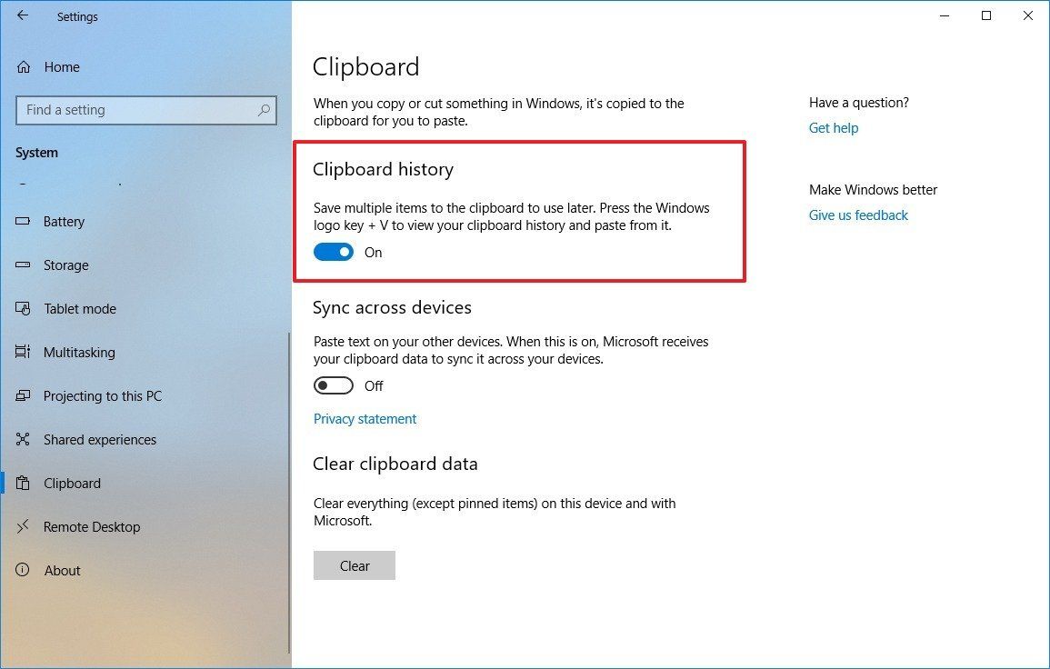The width and height of the screenshot is (1050, 669).
Task: Click the Get help link
Action: (833, 127)
